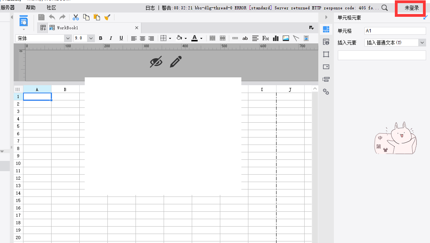Image resolution: width=430 pixels, height=243 pixels.
Task: Align cell text left
Action: click(x=134, y=38)
